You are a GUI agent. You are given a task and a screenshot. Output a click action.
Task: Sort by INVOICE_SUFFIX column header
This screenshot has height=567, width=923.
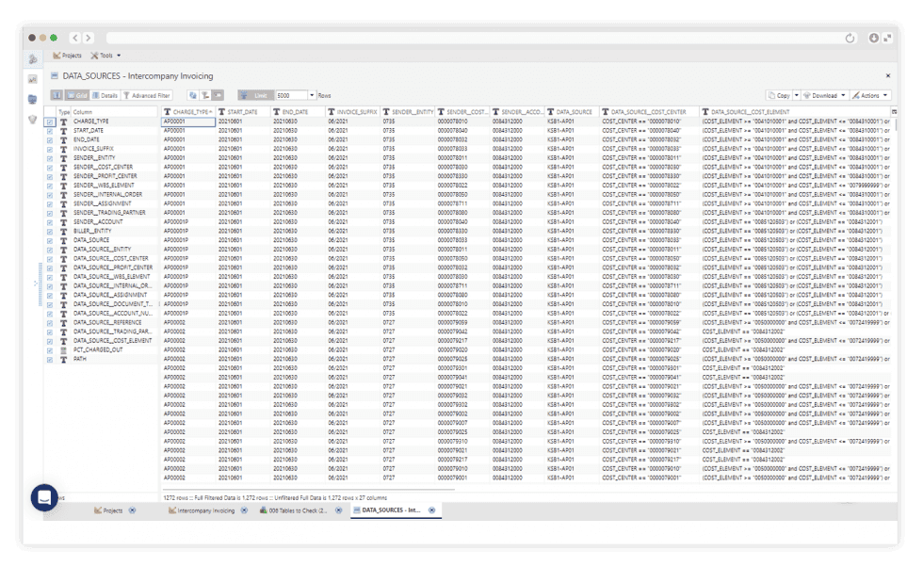click(352, 111)
